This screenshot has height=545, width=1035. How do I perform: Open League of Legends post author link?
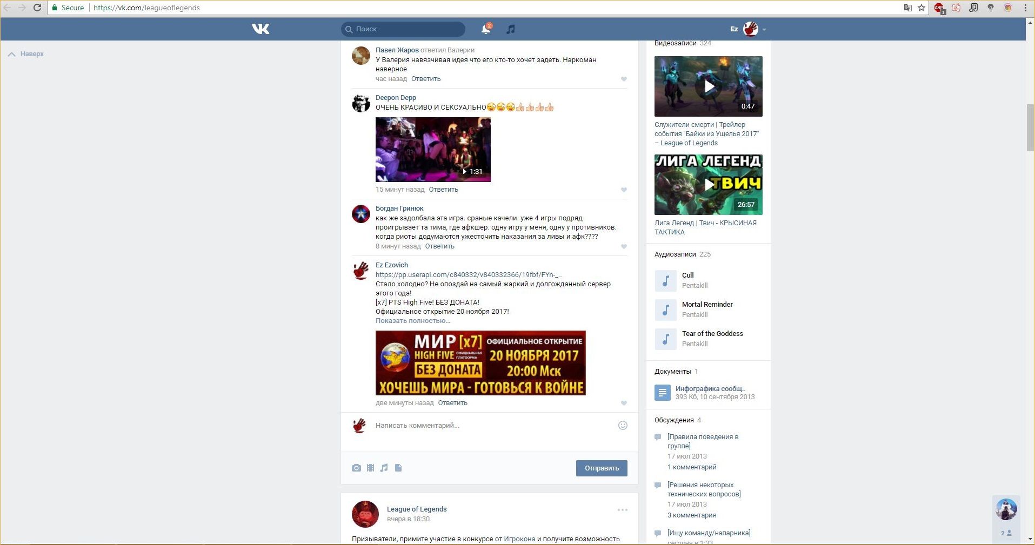[417, 509]
